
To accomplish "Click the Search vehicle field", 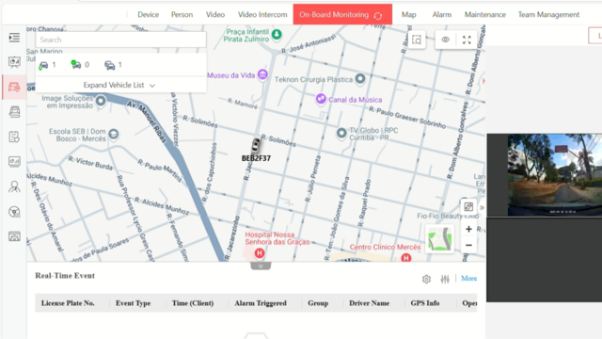I will pyautogui.click(x=121, y=40).
